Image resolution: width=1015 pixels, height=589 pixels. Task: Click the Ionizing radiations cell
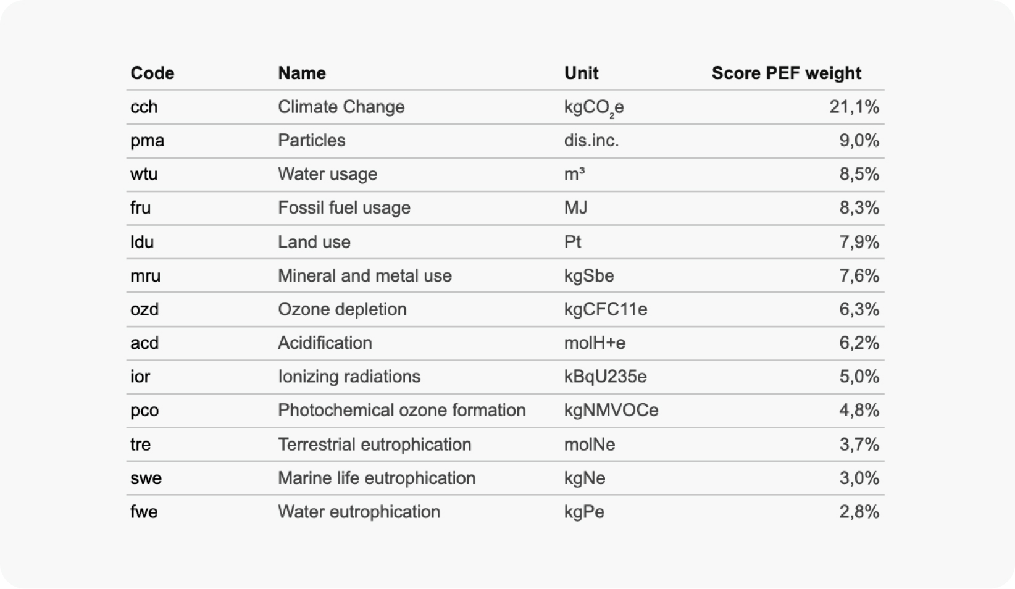click(349, 376)
